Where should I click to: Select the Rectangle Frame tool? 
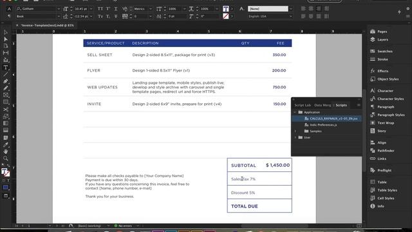(6, 95)
